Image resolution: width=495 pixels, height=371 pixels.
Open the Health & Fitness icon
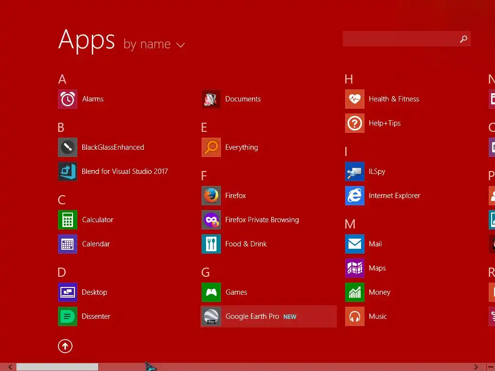pos(355,99)
